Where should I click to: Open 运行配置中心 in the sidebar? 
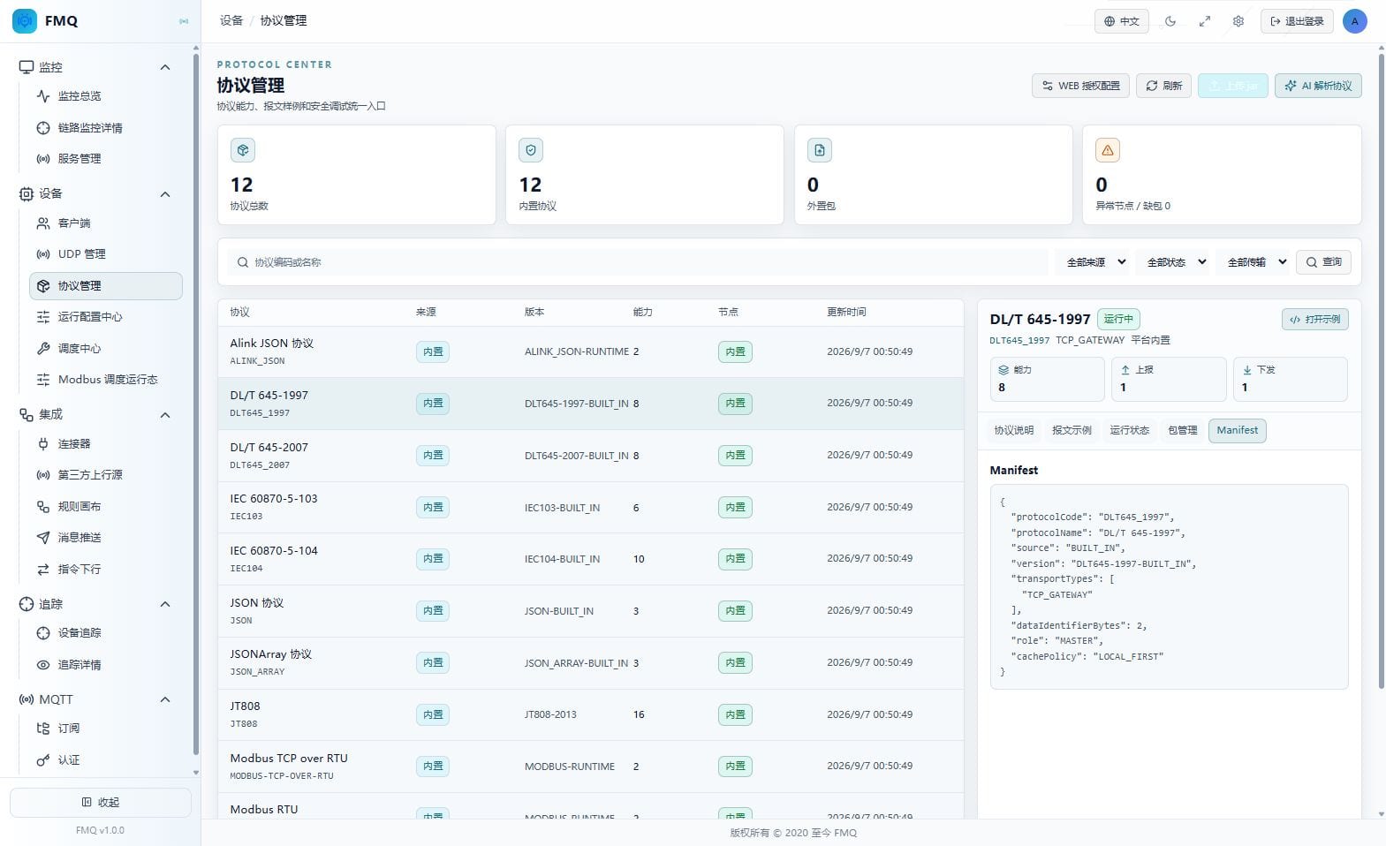click(x=105, y=317)
